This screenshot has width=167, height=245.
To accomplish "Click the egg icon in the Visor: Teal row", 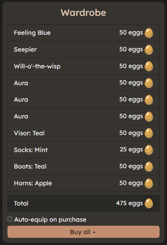I will pos(149,133).
